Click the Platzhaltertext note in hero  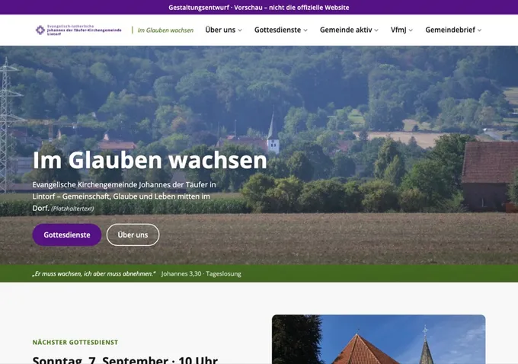coord(72,209)
